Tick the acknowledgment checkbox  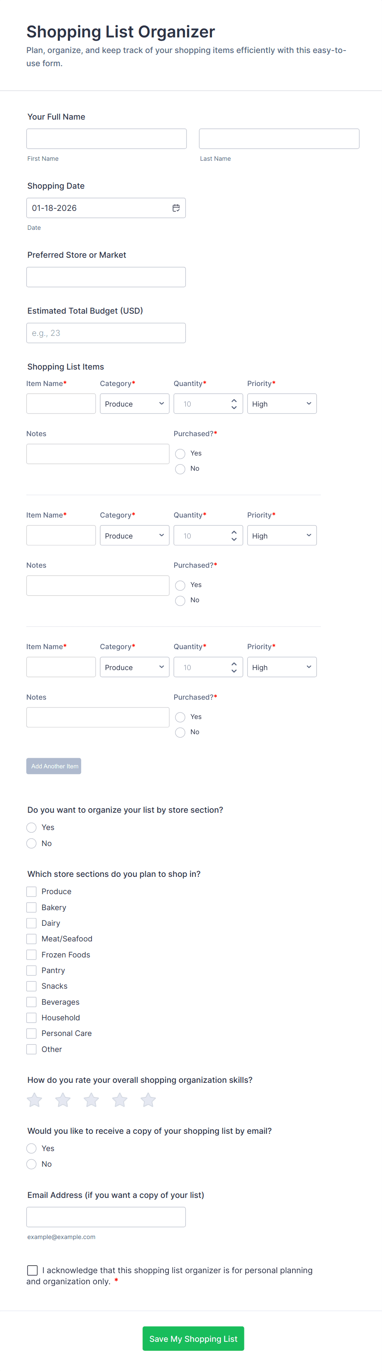coord(32,1270)
